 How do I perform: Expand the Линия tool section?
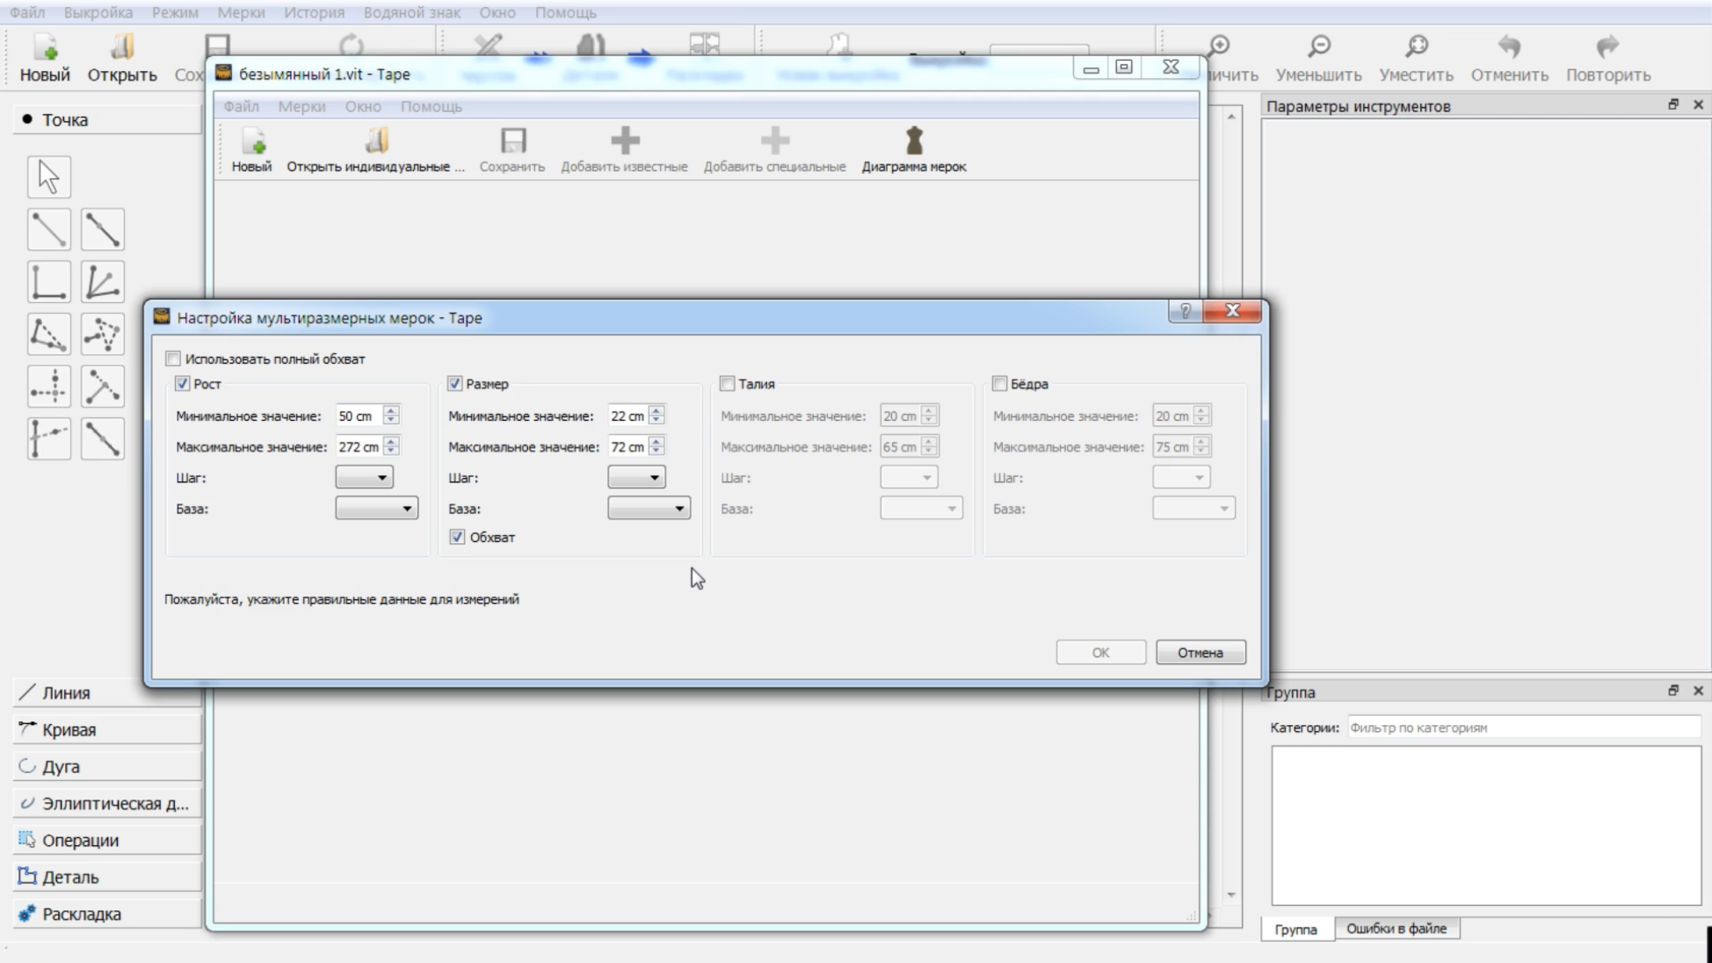(107, 692)
